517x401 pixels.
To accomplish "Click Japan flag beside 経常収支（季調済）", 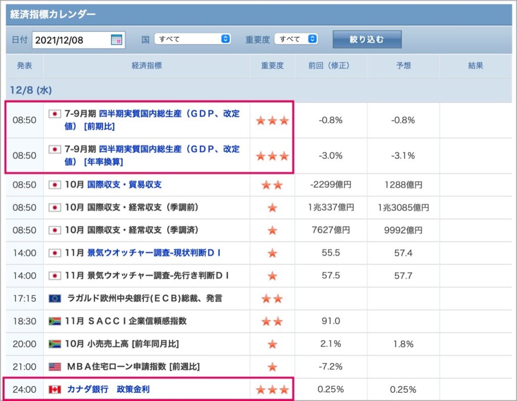I will [55, 230].
